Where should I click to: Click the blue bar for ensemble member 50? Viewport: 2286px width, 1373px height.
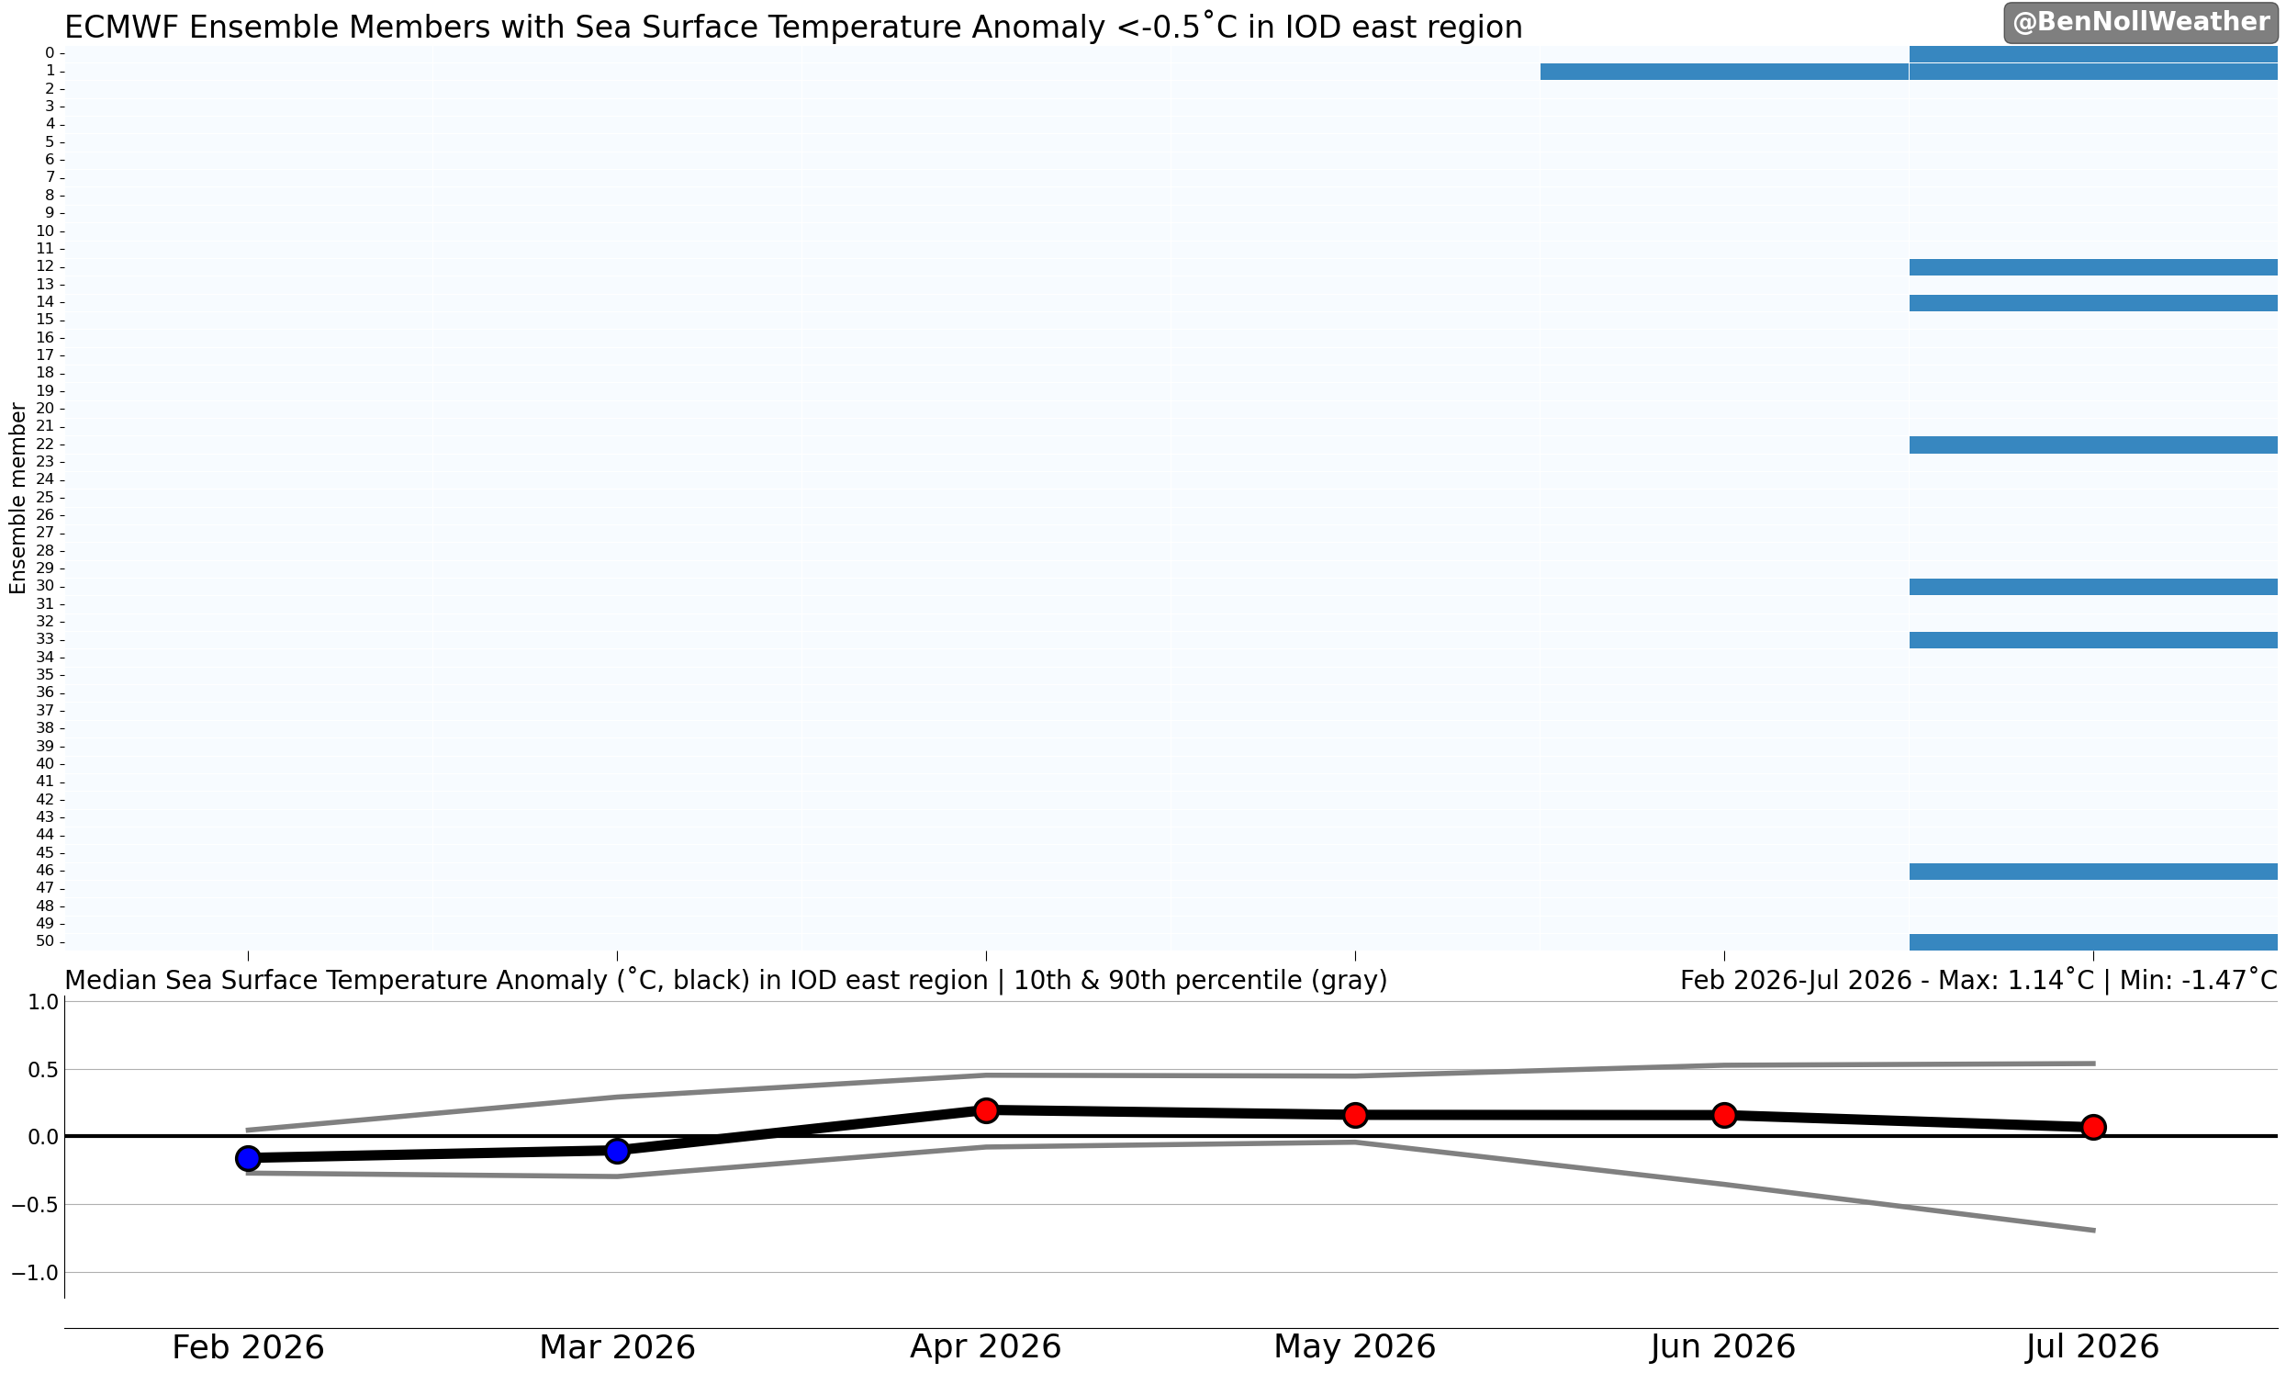pyautogui.click(x=2092, y=942)
